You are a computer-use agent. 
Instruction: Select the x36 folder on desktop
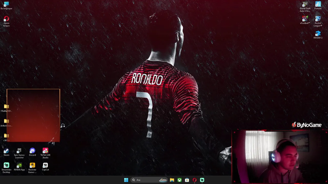(x=6, y=137)
